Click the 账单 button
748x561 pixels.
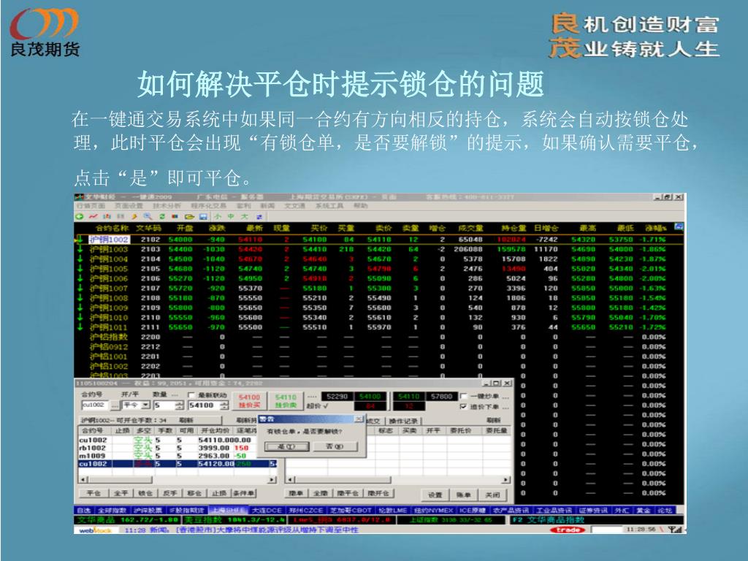point(464,495)
